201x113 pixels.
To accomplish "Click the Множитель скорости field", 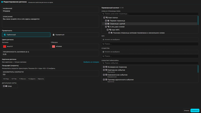I will click(x=51, y=73).
